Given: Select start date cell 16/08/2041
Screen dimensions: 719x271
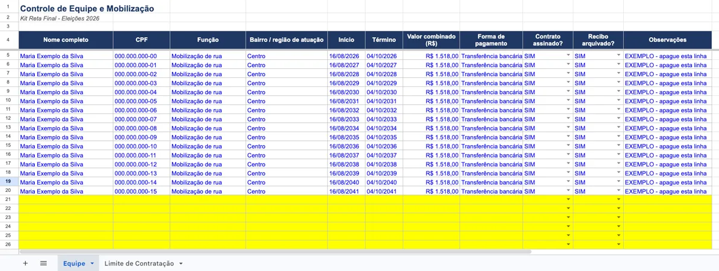Looking at the screenshot, I should pos(346,191).
